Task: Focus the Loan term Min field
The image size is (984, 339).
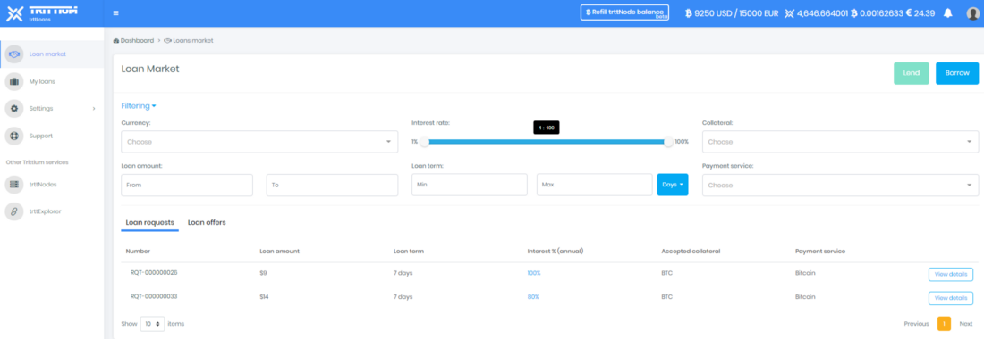Action: (x=470, y=186)
